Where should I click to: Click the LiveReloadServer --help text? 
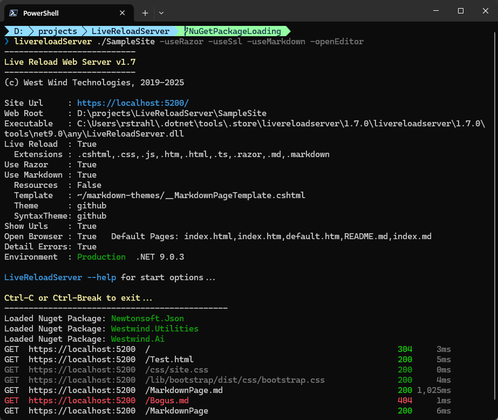pyautogui.click(x=60, y=277)
